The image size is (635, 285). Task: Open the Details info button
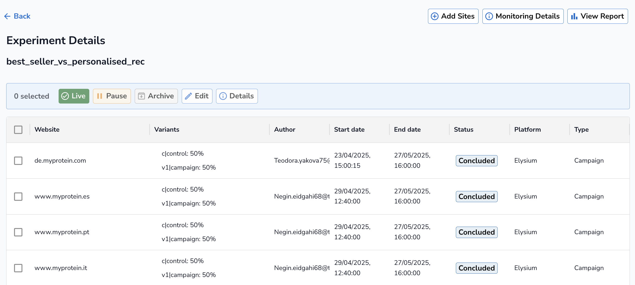coord(237,96)
